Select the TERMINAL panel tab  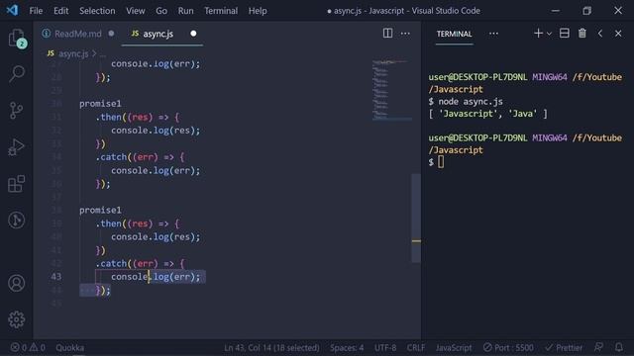pos(454,34)
